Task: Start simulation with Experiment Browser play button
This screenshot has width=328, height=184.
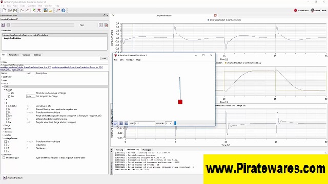Action: coord(3,25)
